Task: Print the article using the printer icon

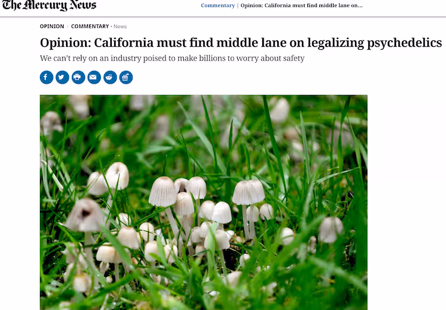Action: pyautogui.click(x=78, y=77)
